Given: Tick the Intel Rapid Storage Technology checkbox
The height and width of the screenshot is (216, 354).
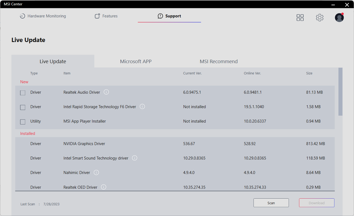Looking at the screenshot, I should point(23,107).
